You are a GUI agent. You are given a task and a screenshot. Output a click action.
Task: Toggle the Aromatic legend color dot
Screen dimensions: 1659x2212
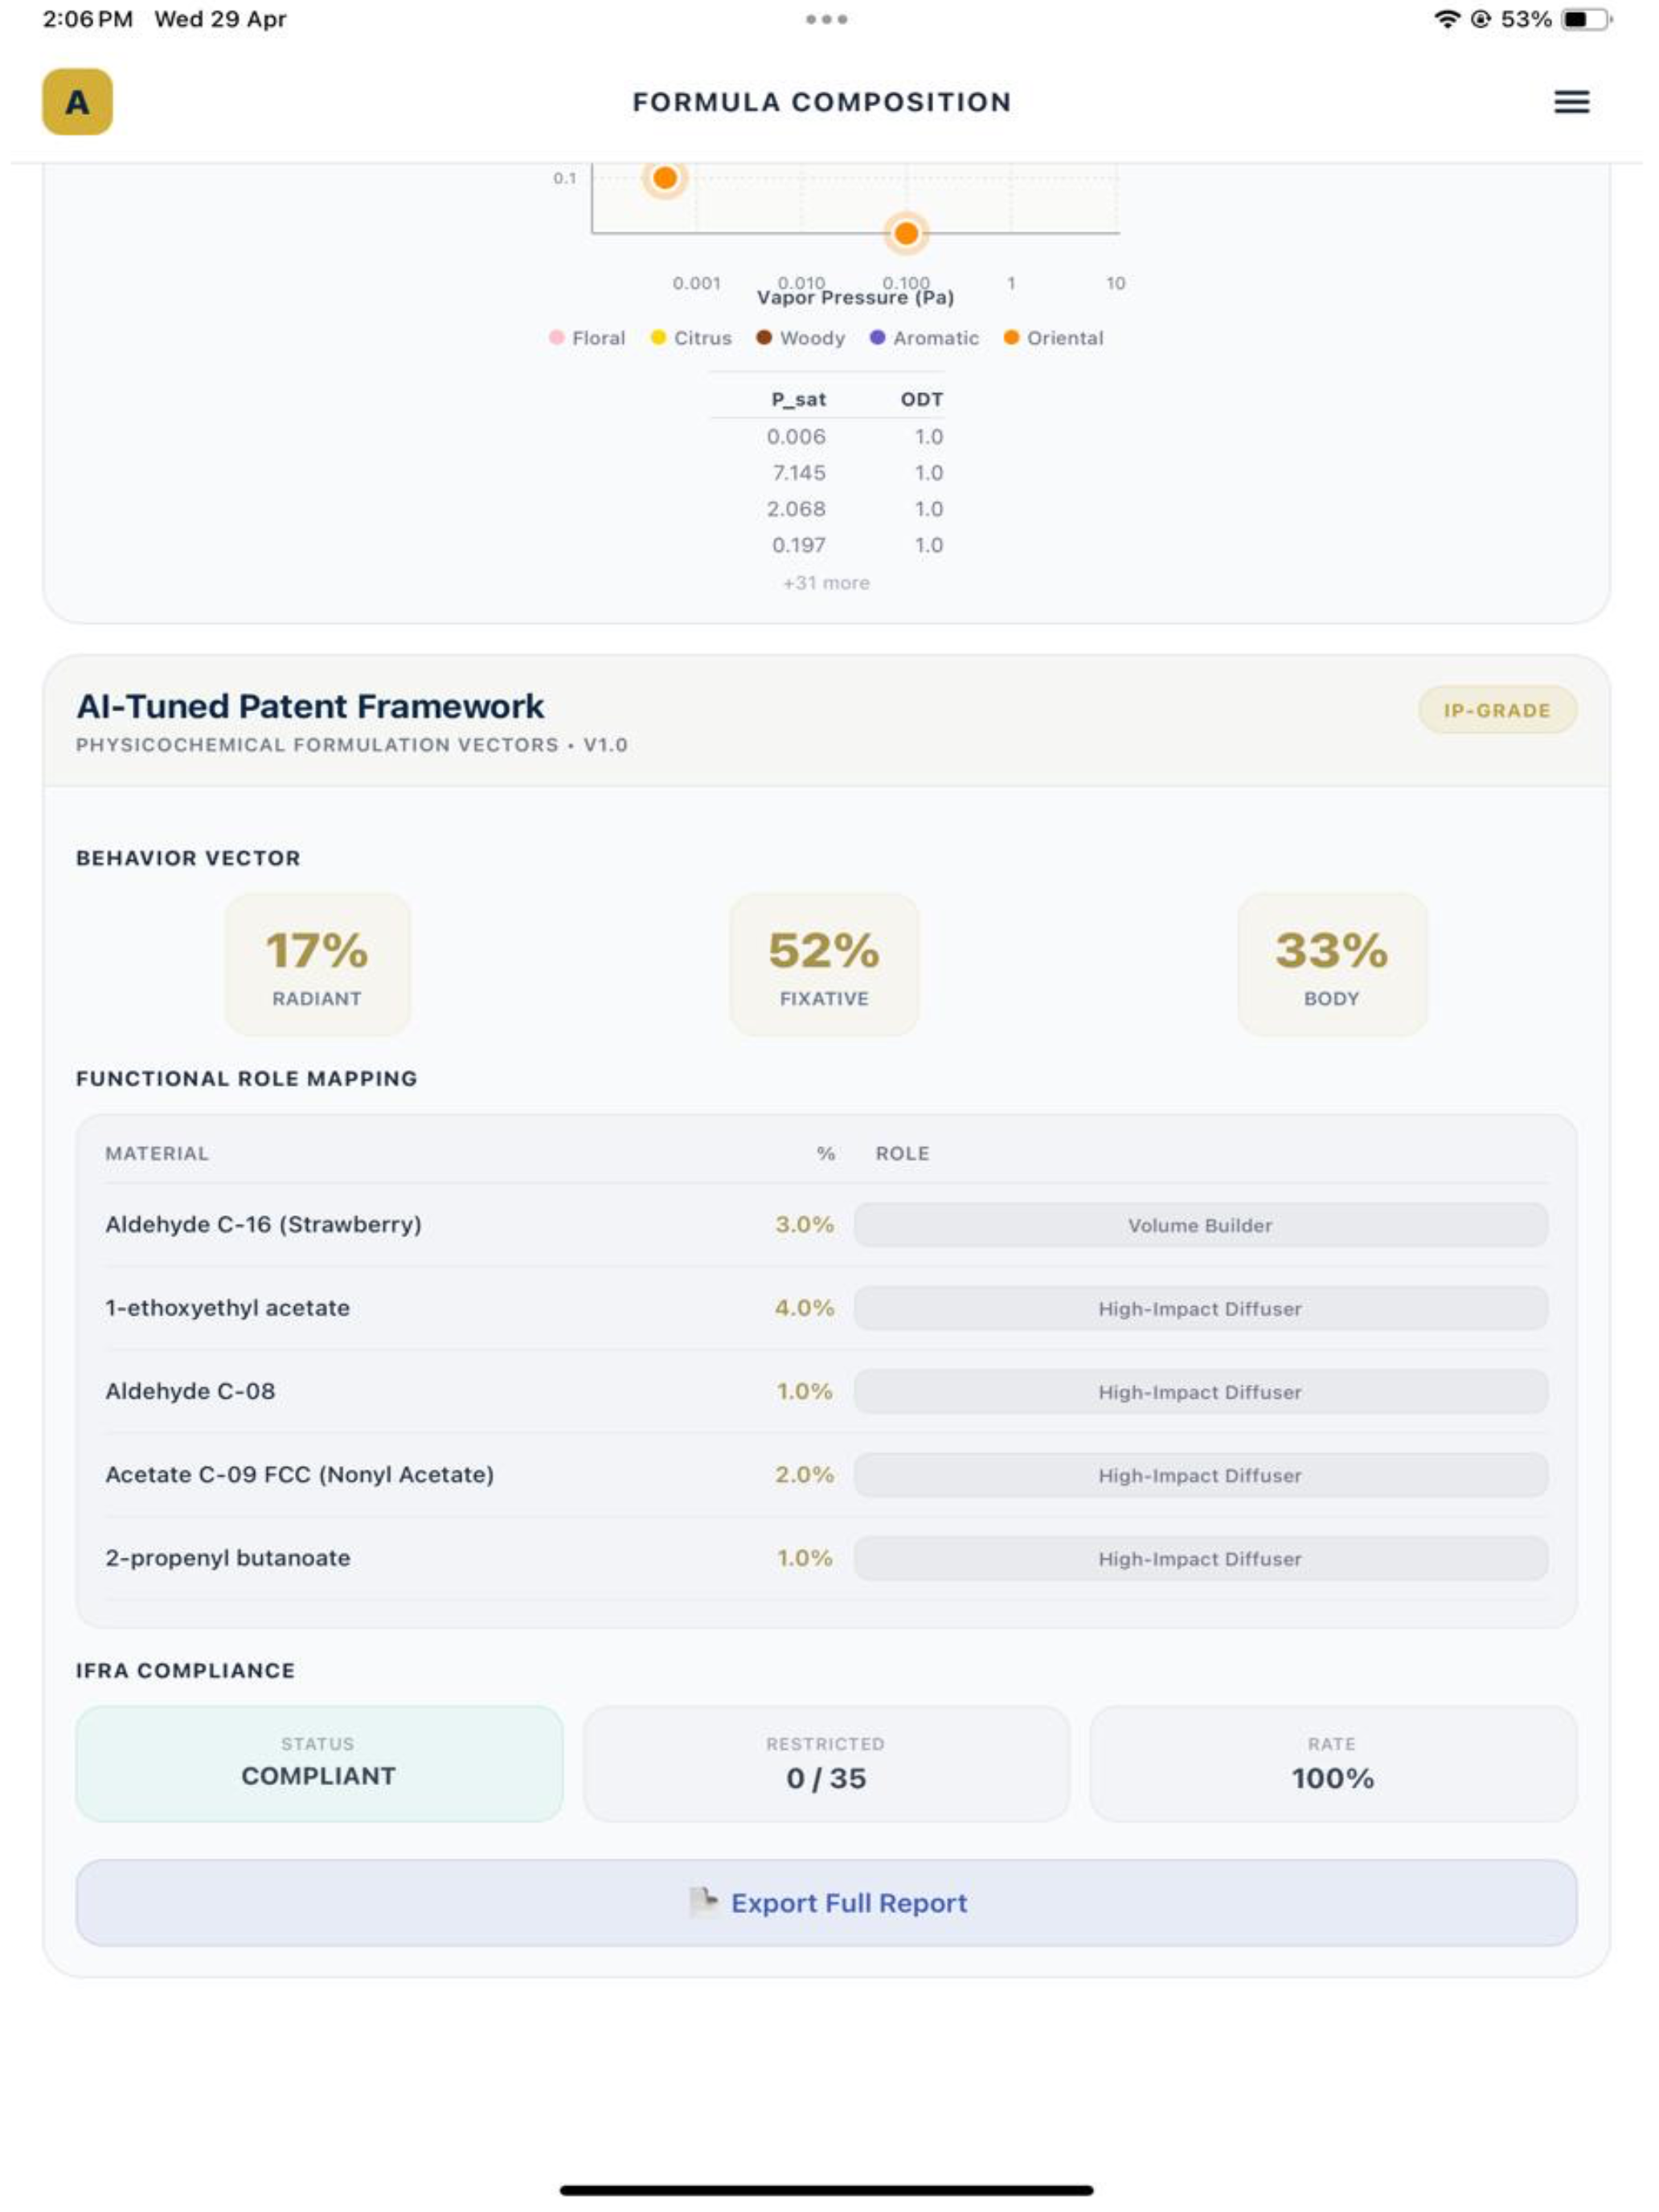877,338
